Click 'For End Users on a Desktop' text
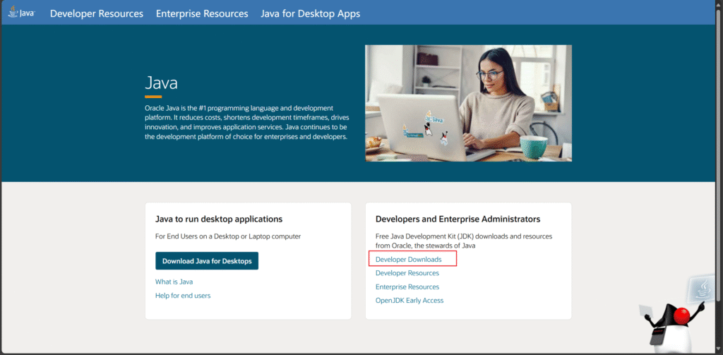The width and height of the screenshot is (723, 355). pyautogui.click(x=228, y=236)
